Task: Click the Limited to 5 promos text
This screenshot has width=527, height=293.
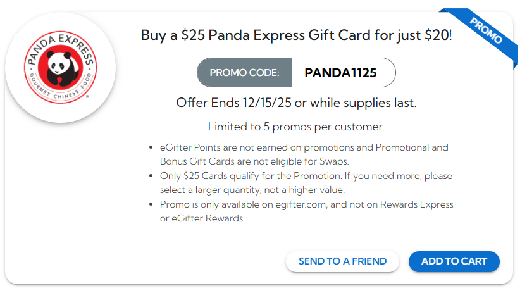Action: (296, 127)
